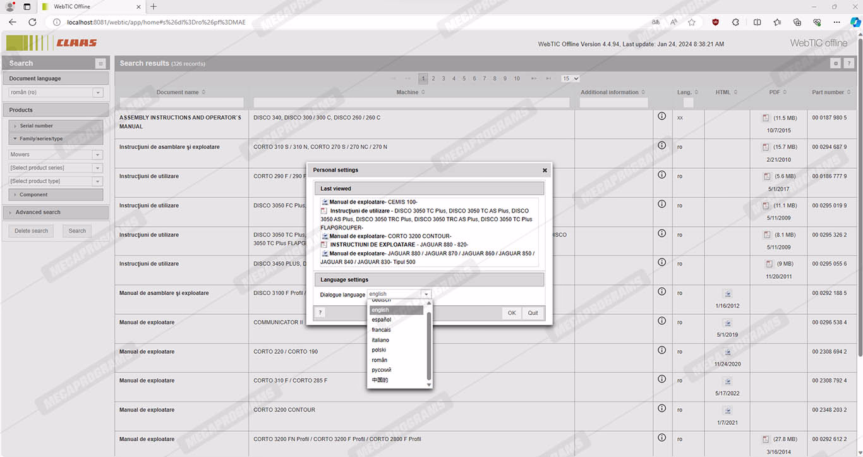Viewport: 863px width, 457px height.
Task: Choose polski in the dialogue language list
Action: pos(378,350)
